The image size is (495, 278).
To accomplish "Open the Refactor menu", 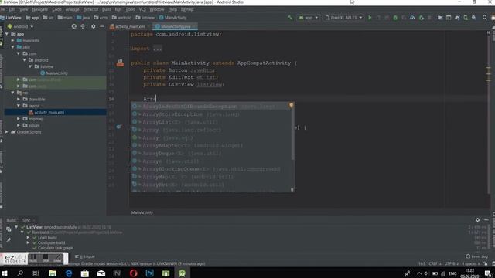I will pyautogui.click(x=90, y=9).
